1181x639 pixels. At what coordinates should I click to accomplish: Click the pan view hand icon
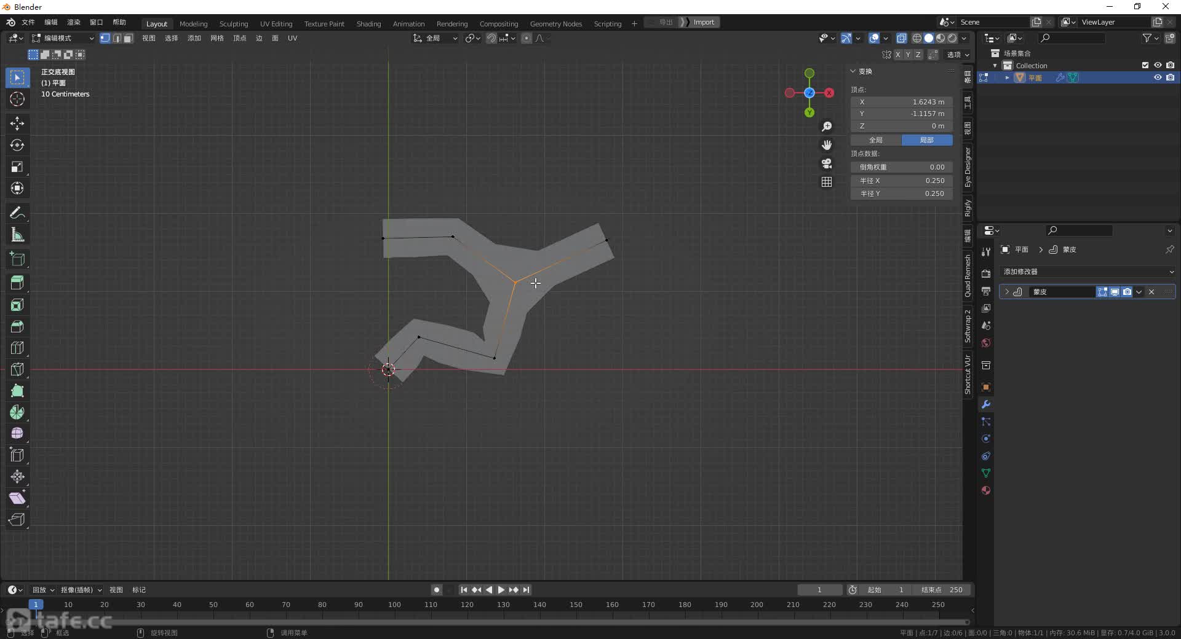[827, 145]
